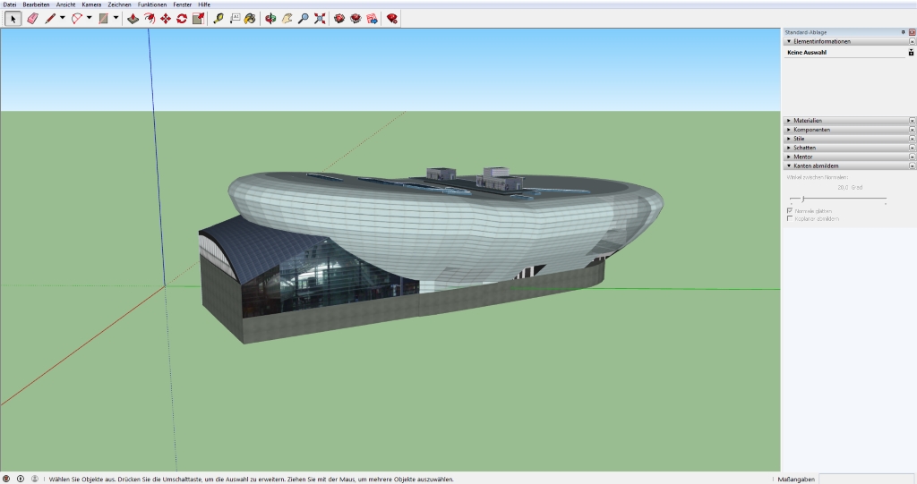This screenshot has width=917, height=484.
Task: Enable the 'Koplanar abmildern' checkbox
Action: click(x=789, y=218)
